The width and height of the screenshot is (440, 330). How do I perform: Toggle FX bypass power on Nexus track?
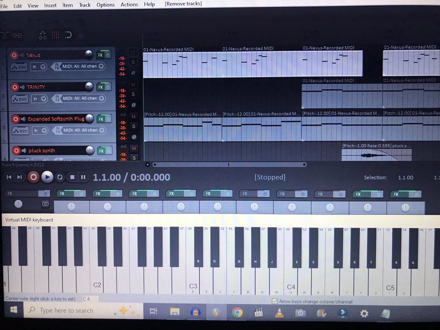108,55
